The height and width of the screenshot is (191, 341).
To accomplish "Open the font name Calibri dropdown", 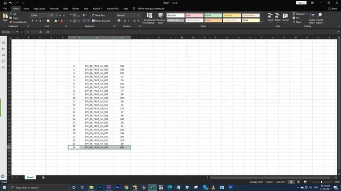I will point(49,15).
